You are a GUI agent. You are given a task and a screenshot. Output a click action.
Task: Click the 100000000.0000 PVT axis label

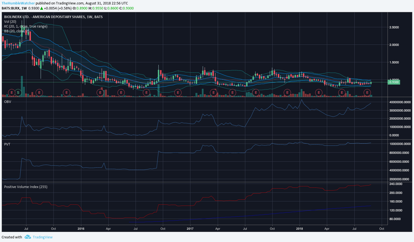click(400, 144)
